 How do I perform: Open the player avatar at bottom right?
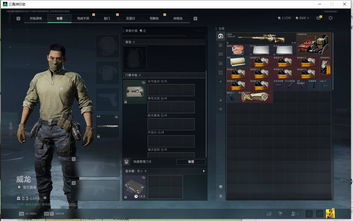click(x=330, y=214)
